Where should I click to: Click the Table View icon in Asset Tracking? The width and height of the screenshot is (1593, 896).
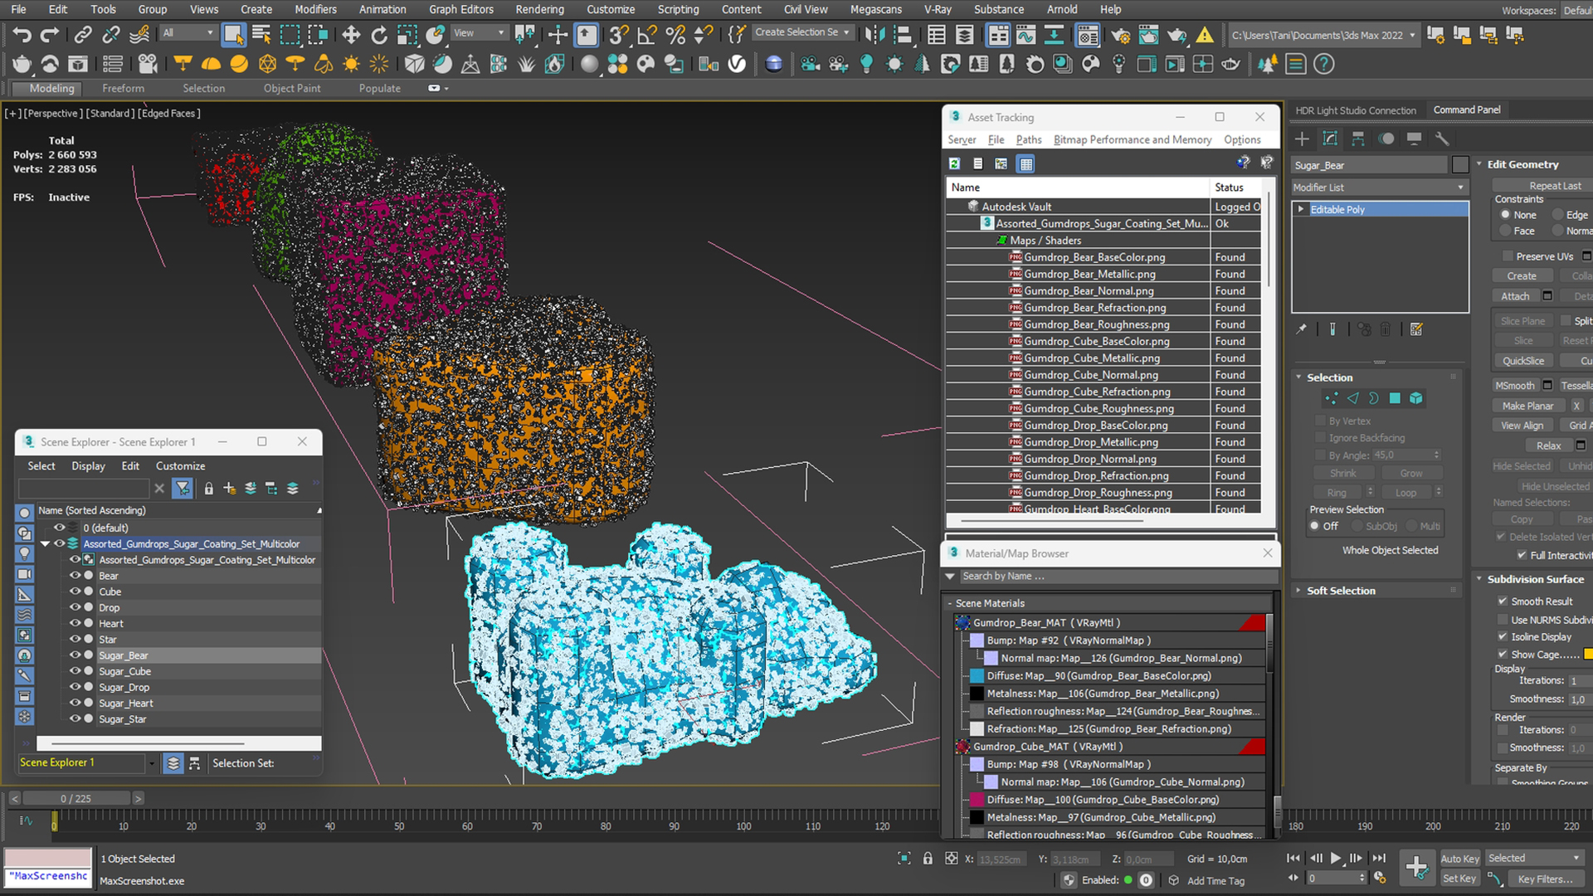pos(1026,163)
